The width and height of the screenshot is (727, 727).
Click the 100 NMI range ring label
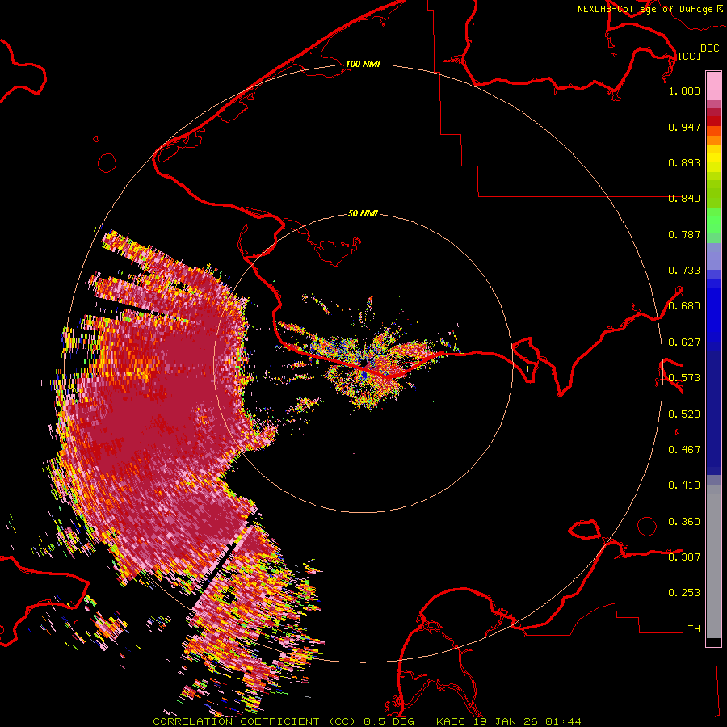coord(363,64)
